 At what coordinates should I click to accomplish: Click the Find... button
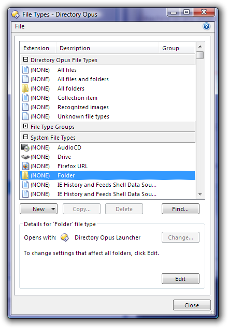[180, 209]
